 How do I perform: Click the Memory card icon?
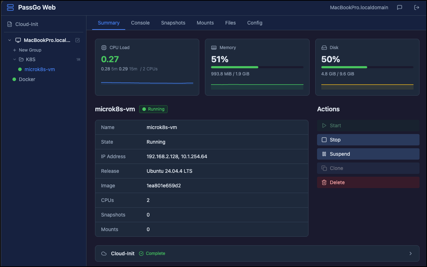(214, 47)
